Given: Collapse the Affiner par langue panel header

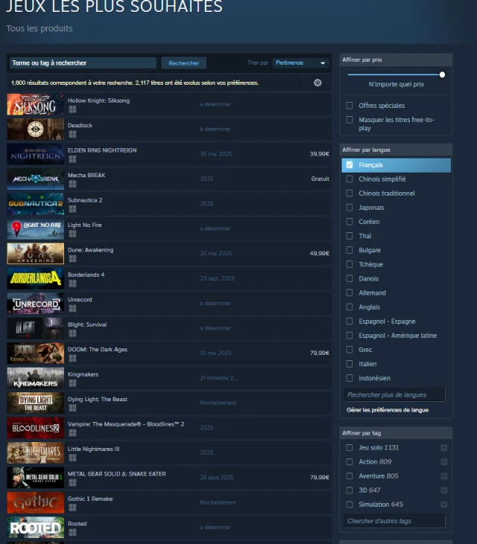Looking at the screenshot, I should point(396,150).
